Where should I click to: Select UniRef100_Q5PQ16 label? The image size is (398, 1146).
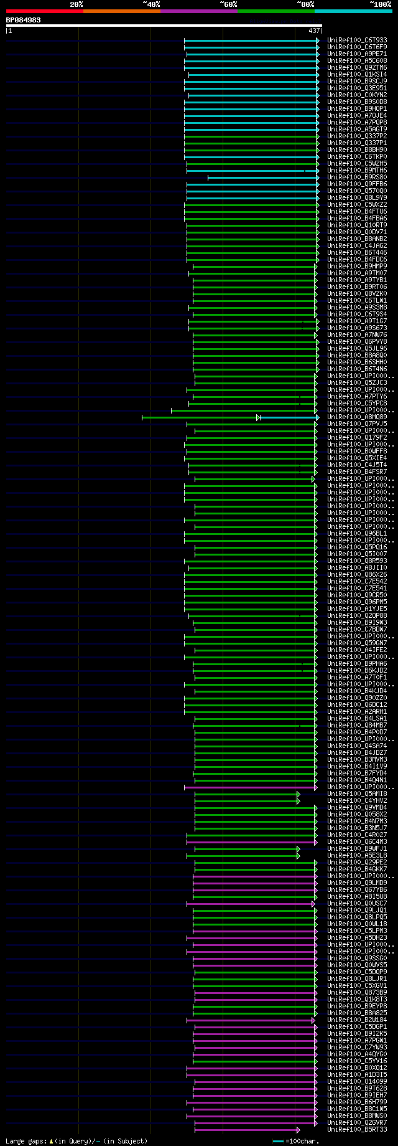(x=357, y=547)
